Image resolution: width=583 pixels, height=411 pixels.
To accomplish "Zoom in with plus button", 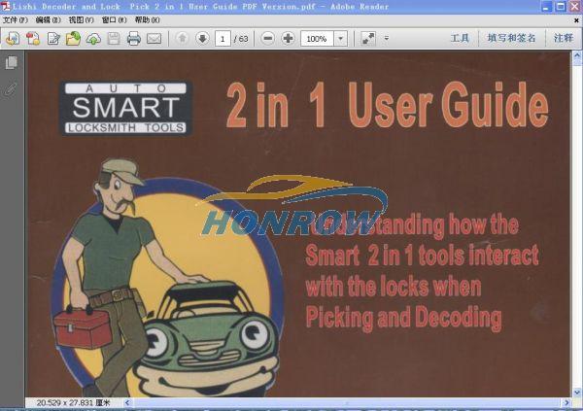I will pos(288,38).
